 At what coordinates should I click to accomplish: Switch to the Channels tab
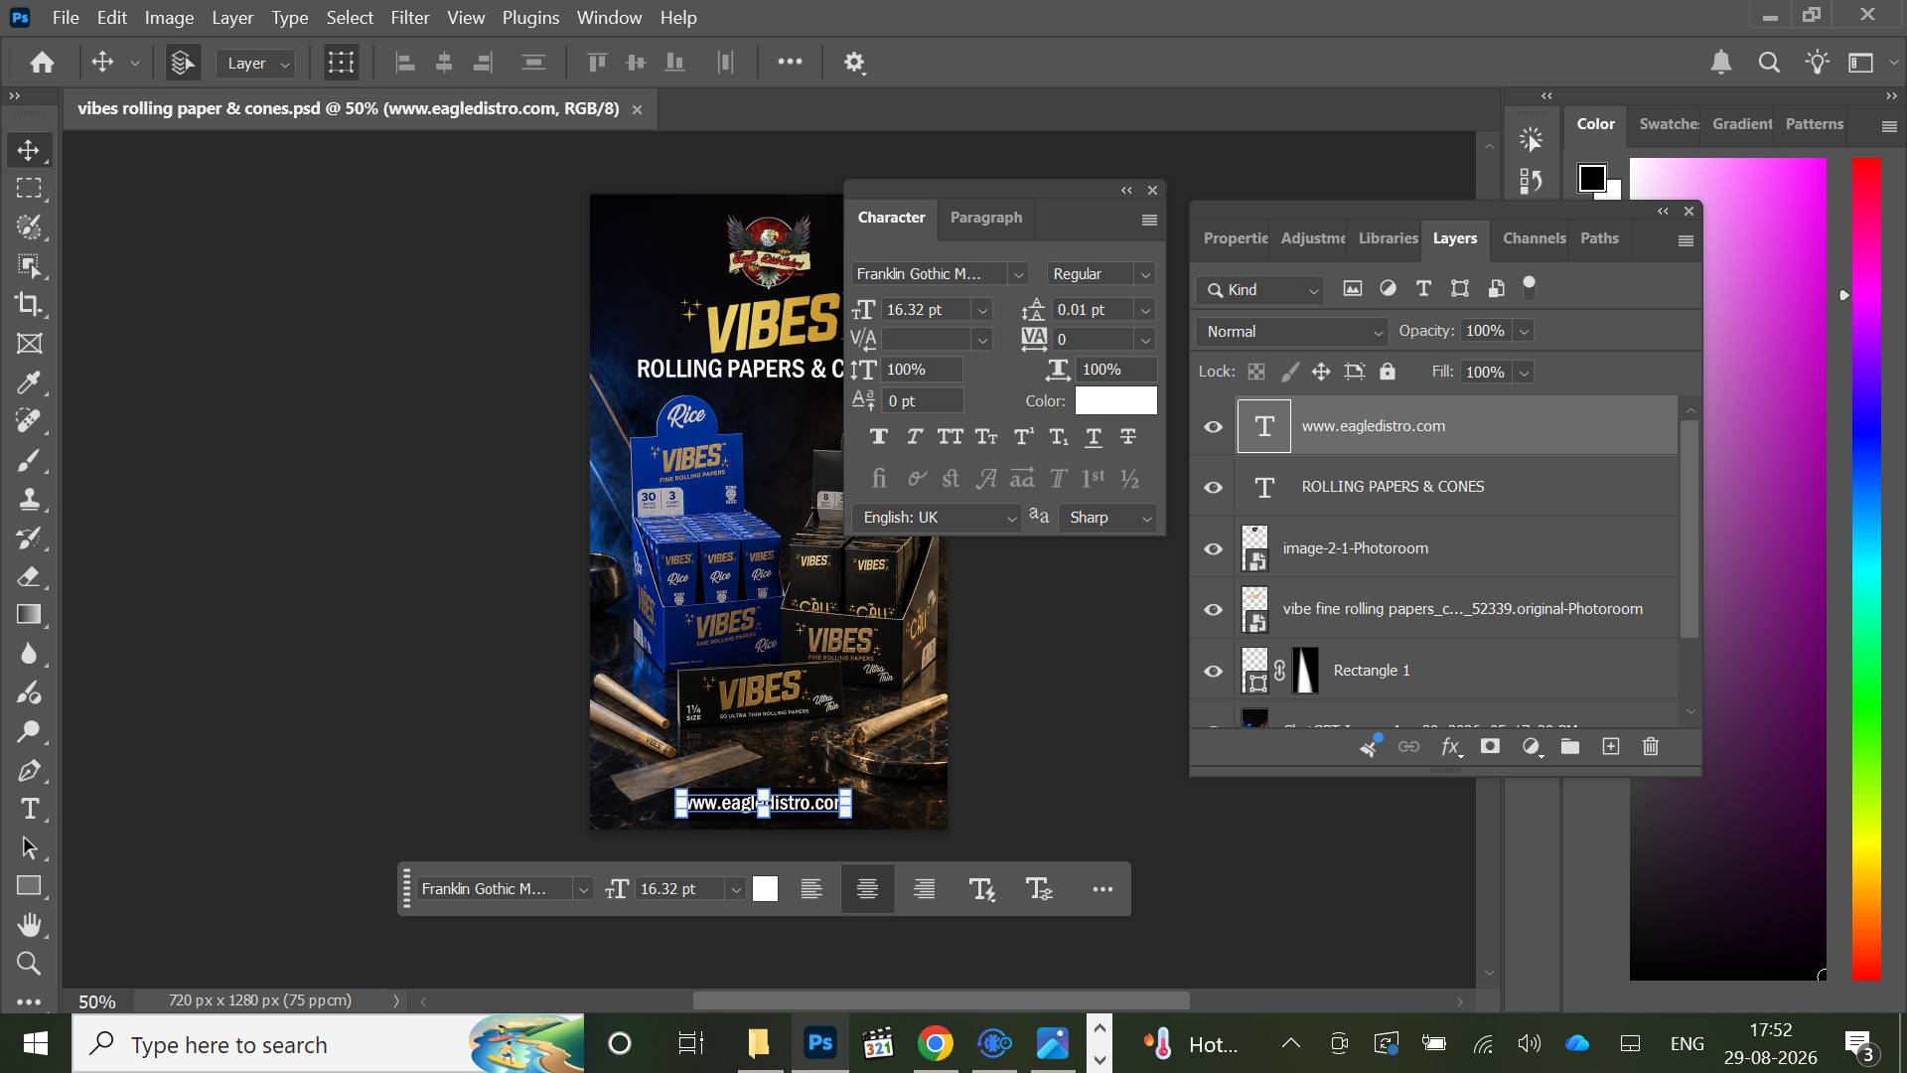coord(1534,238)
